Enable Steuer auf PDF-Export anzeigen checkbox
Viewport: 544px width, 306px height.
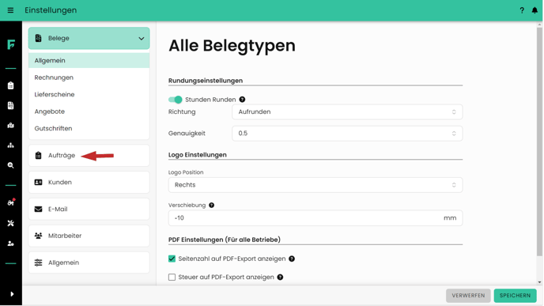(172, 277)
